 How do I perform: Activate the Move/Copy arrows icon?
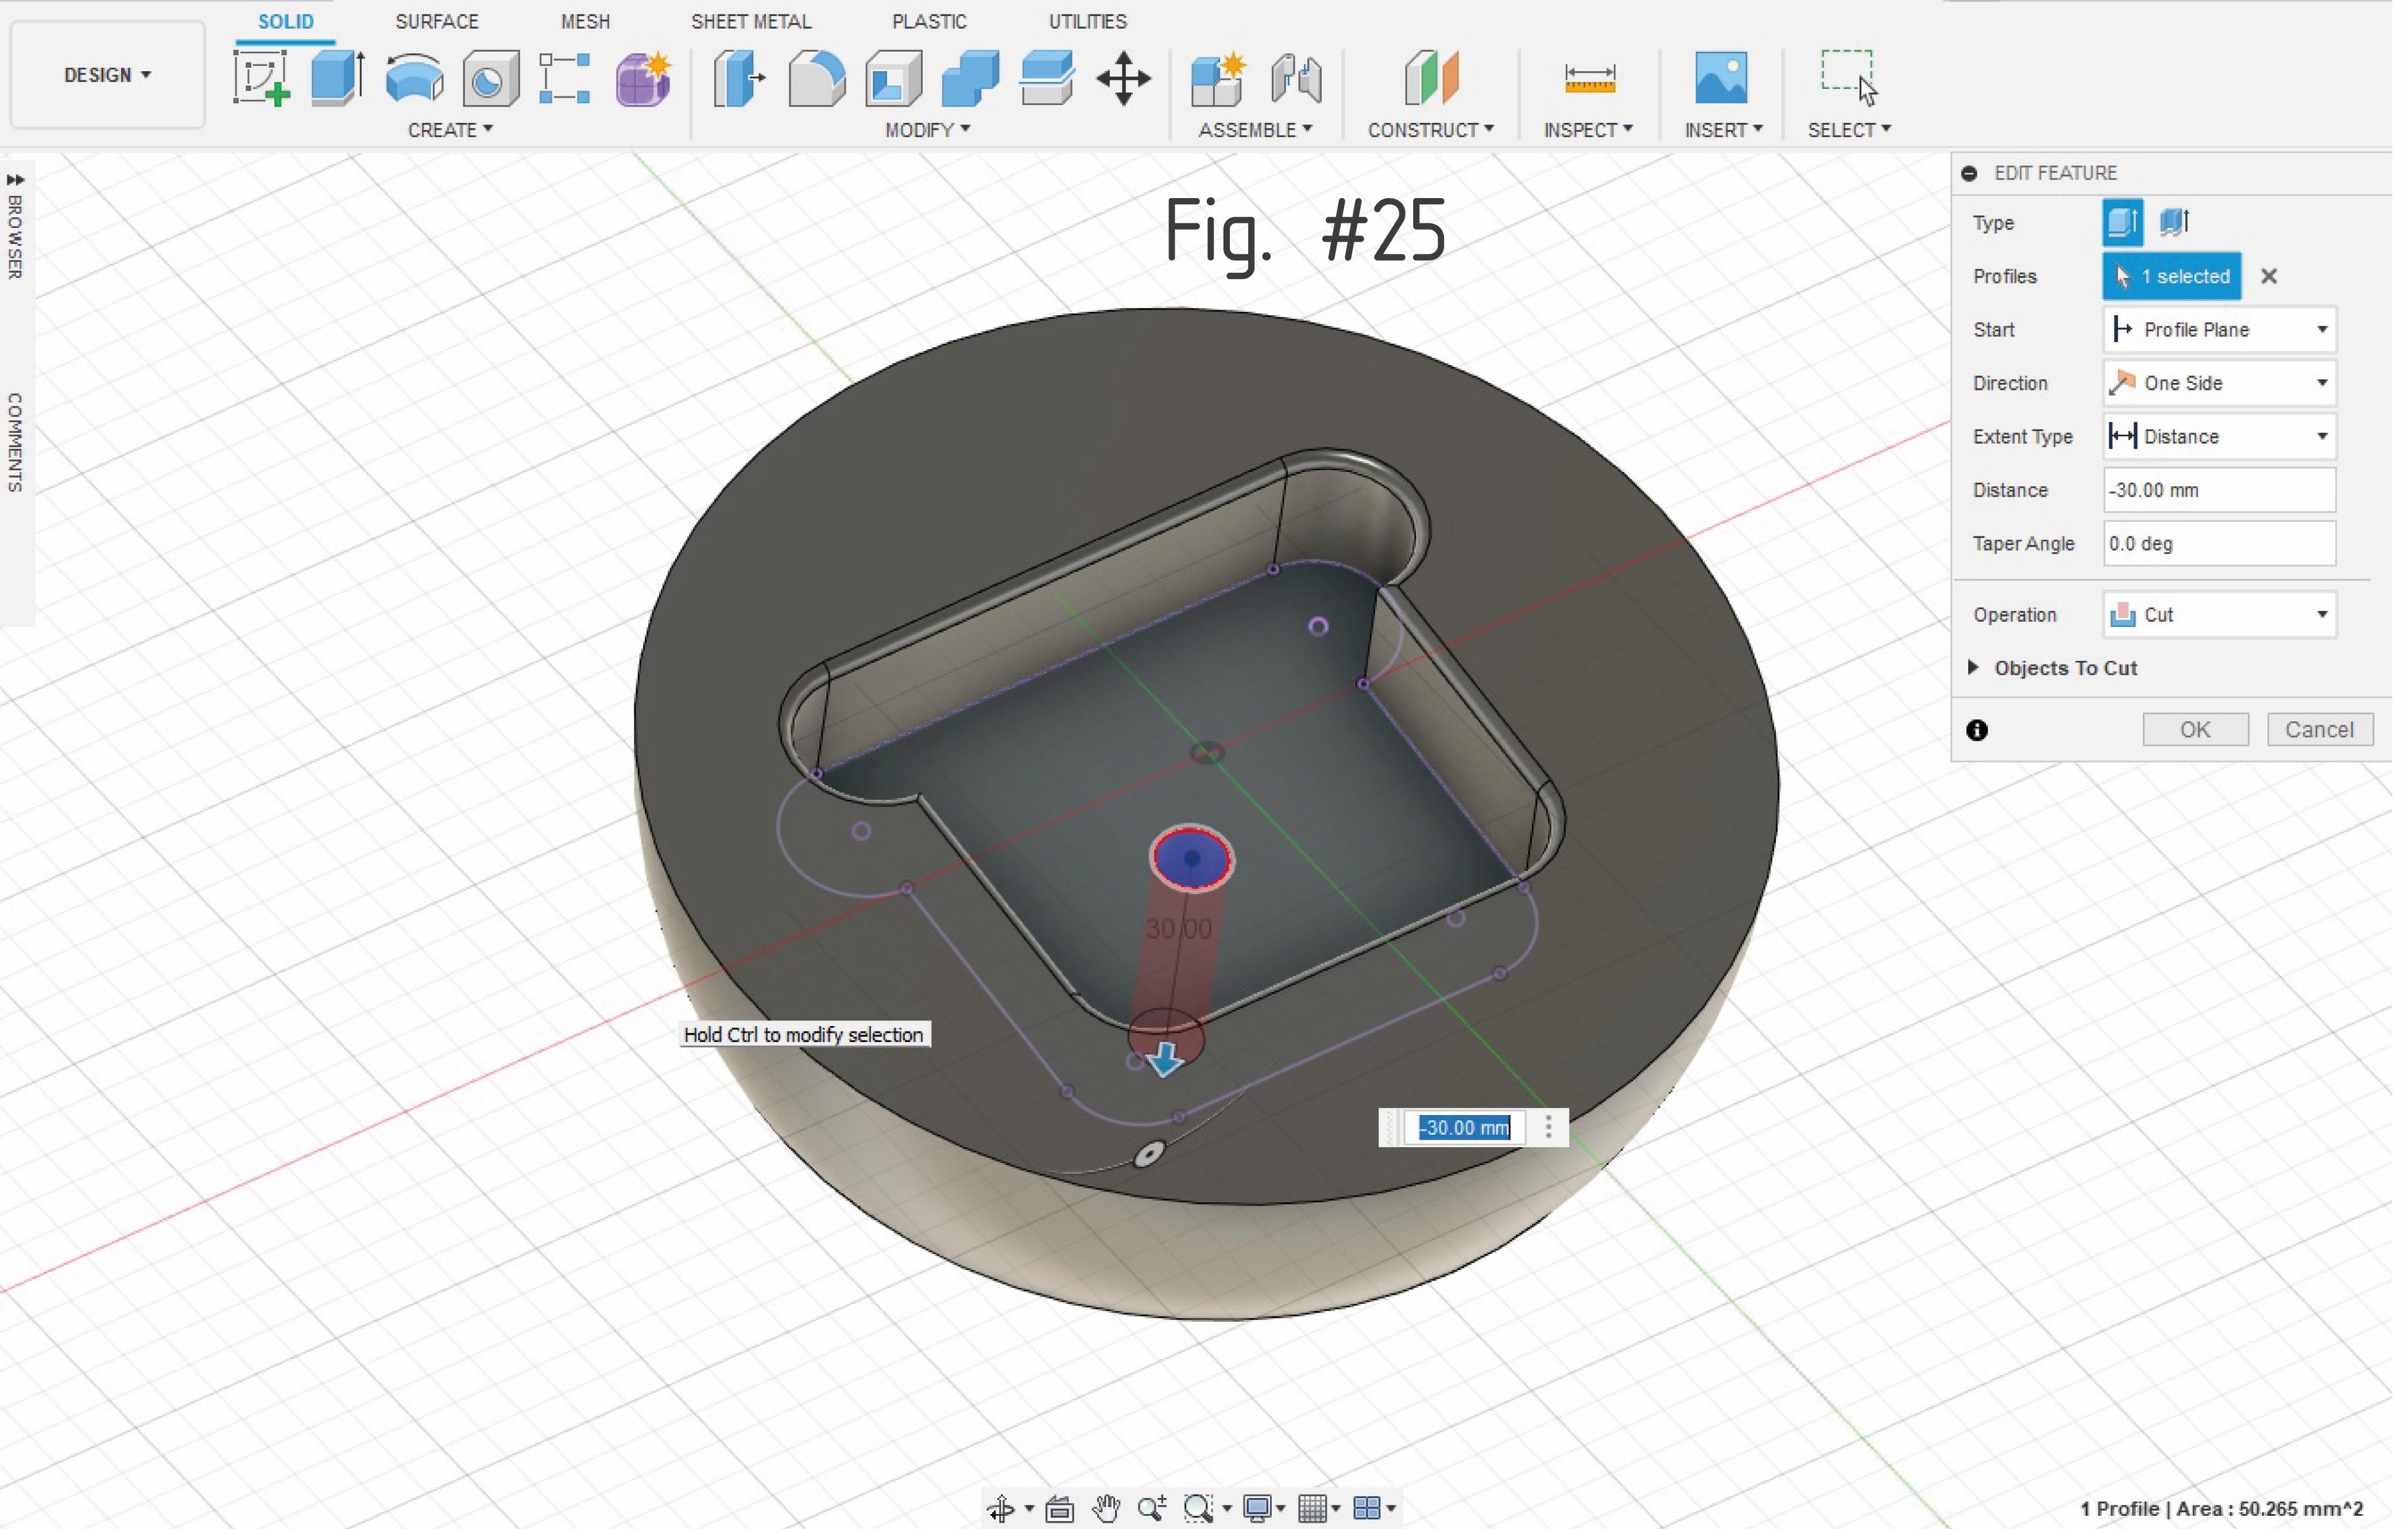(x=1123, y=78)
